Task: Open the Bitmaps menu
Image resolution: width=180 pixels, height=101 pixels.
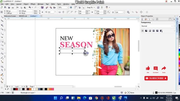Action: [40, 4]
